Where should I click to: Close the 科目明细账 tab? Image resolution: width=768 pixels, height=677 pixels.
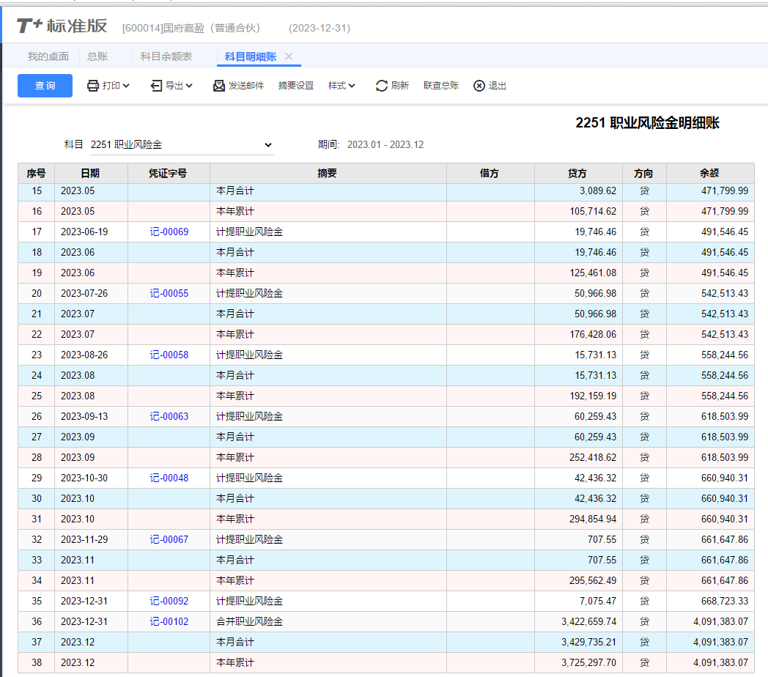point(289,56)
